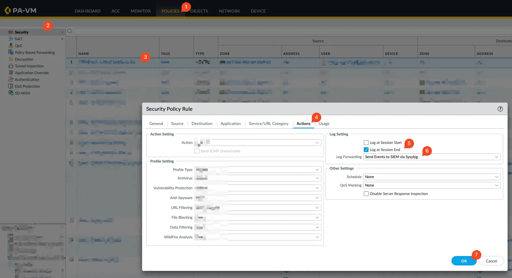
Task: Click the help question mark icon
Action: (500, 109)
